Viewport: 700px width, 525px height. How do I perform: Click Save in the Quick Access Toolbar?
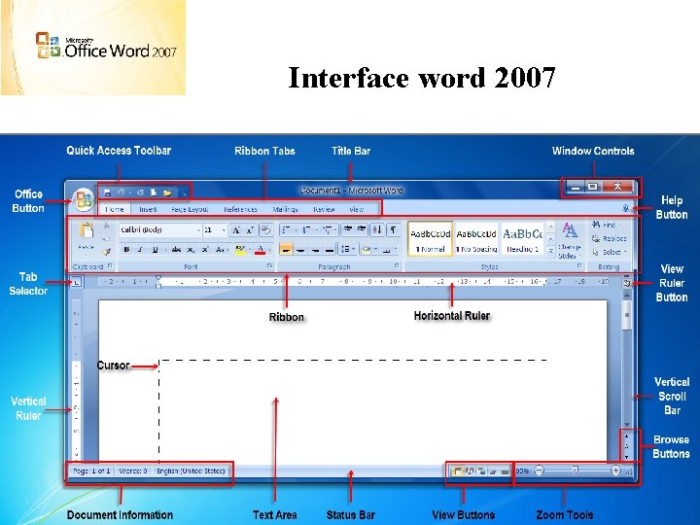(x=107, y=192)
